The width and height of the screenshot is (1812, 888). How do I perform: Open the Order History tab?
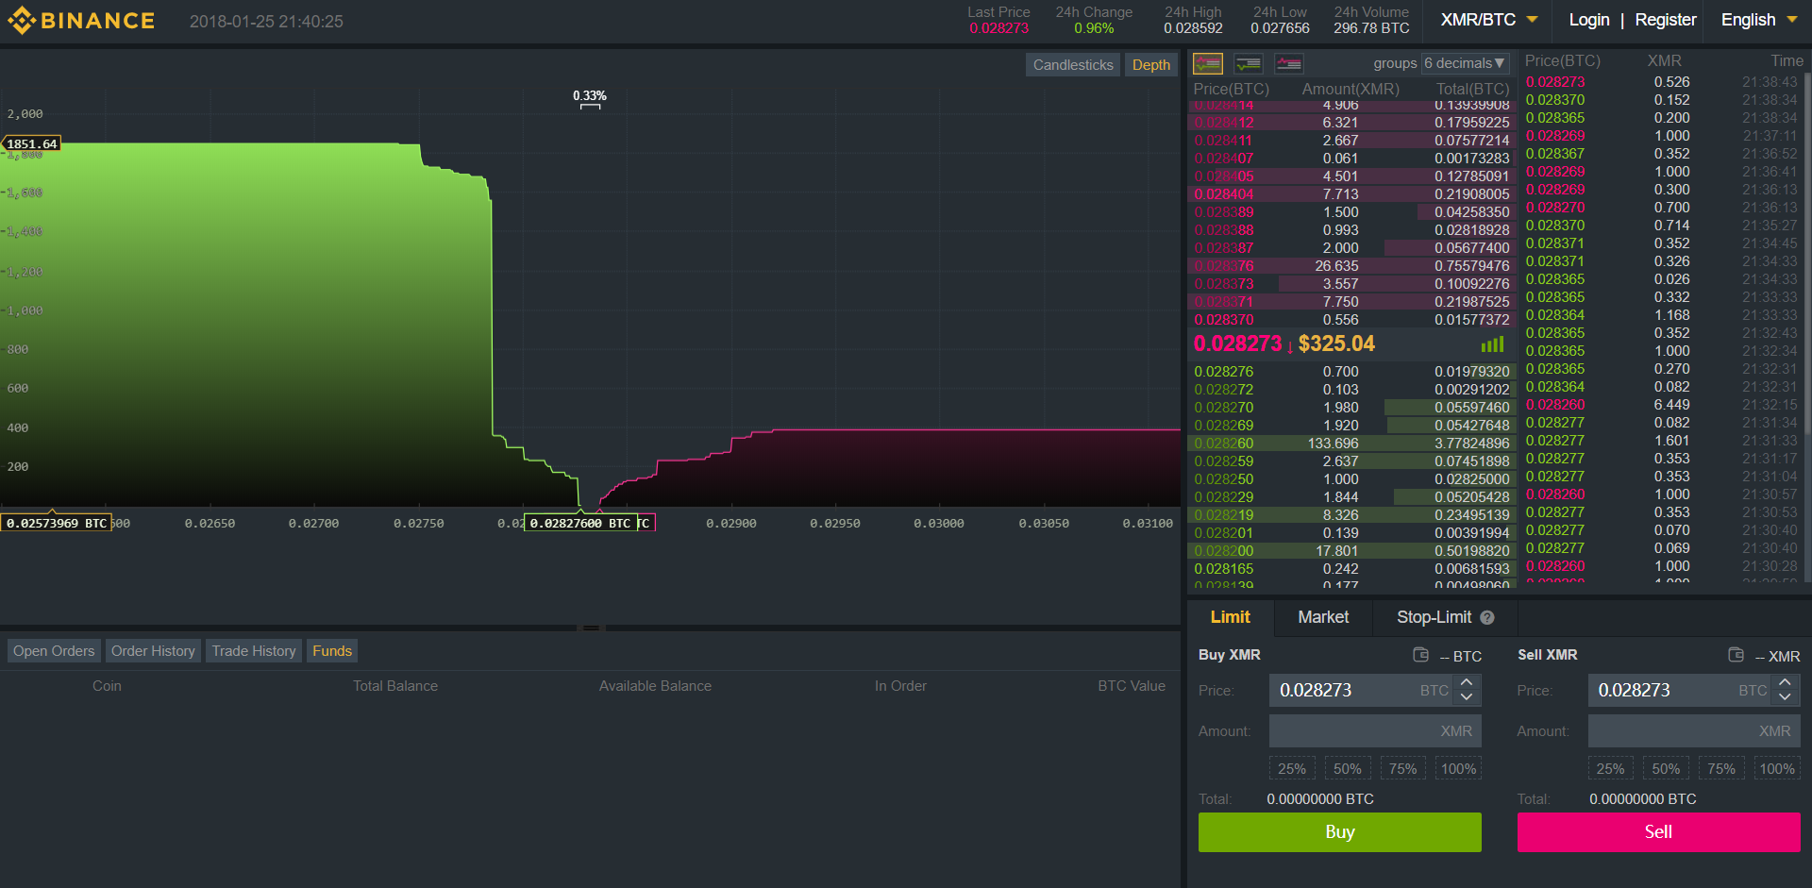(x=153, y=651)
